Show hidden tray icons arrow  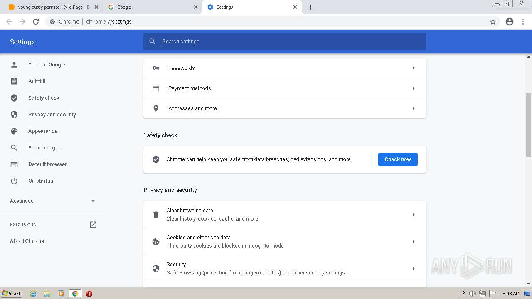[463, 294]
